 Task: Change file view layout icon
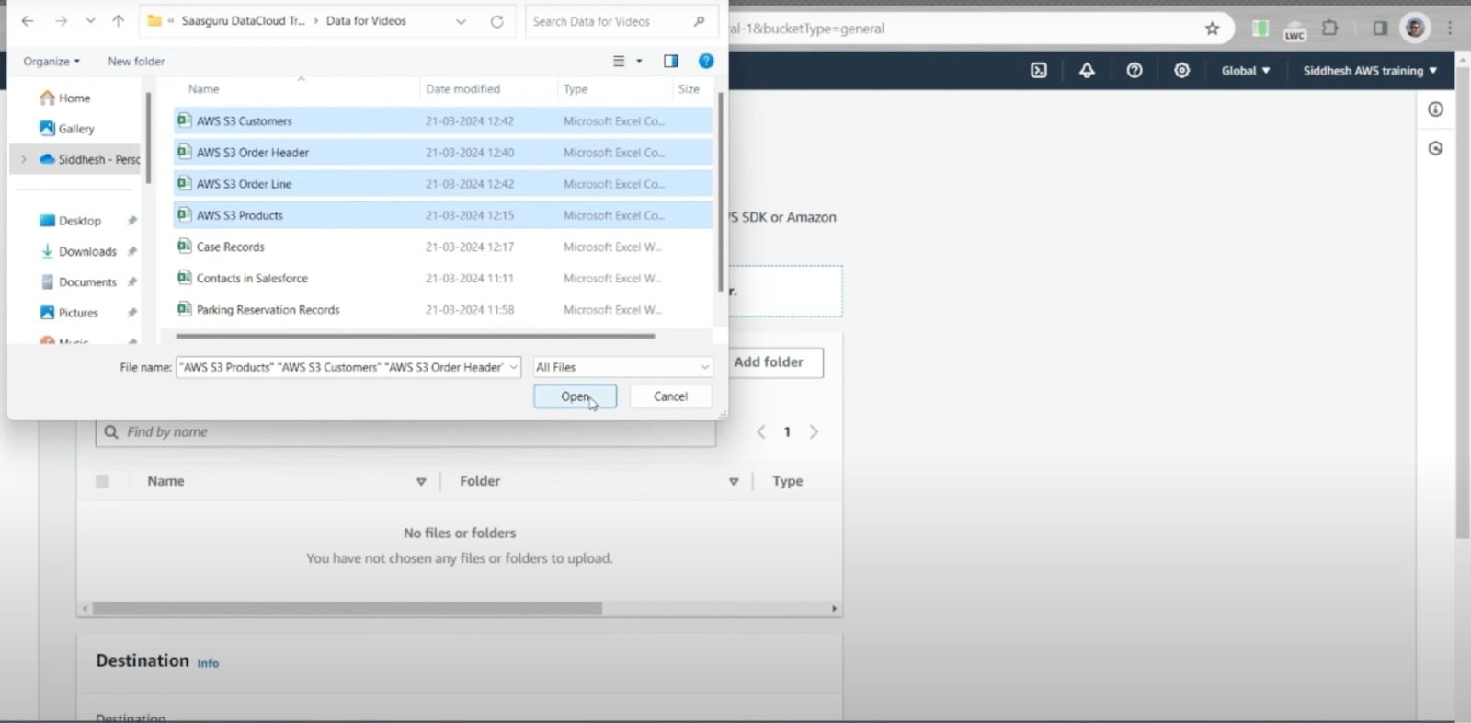619,62
